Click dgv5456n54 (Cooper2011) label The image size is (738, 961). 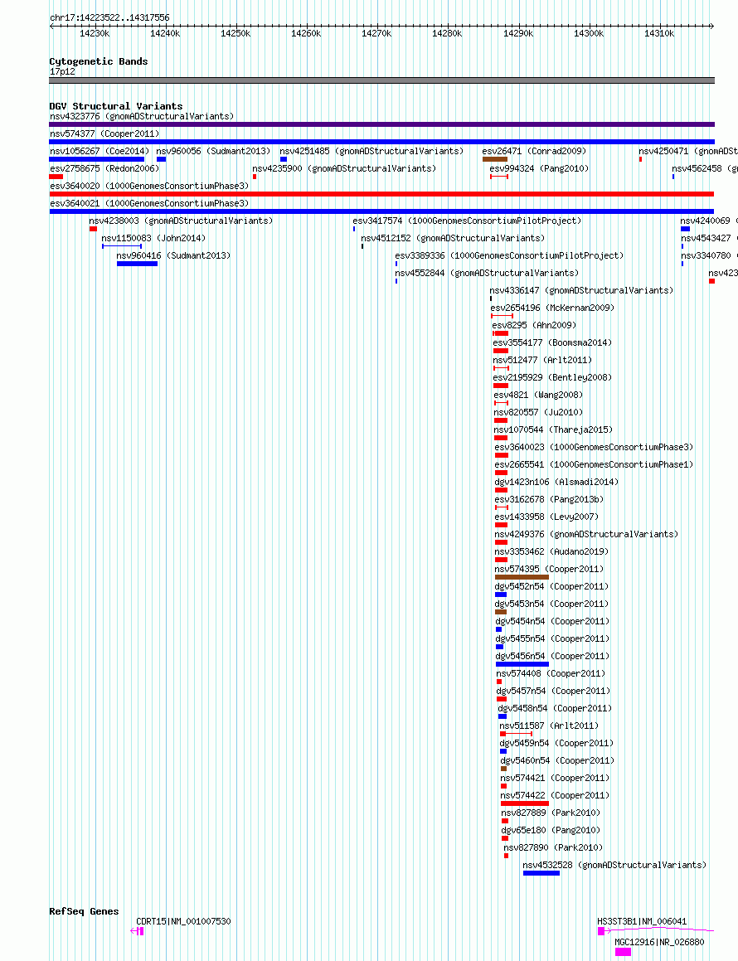tap(552, 657)
